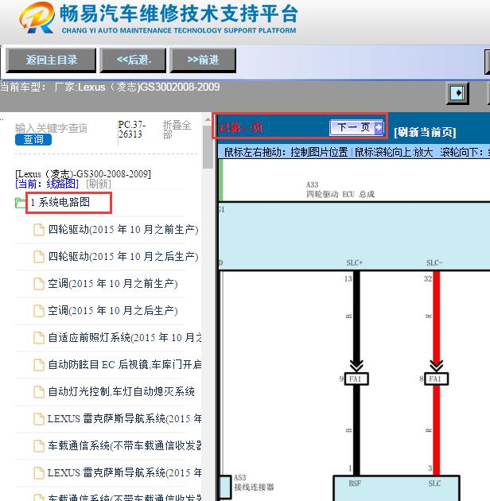This screenshot has width=490, height=501.
Task: Click [刷新当前页] to refresh page
Action: (425, 132)
